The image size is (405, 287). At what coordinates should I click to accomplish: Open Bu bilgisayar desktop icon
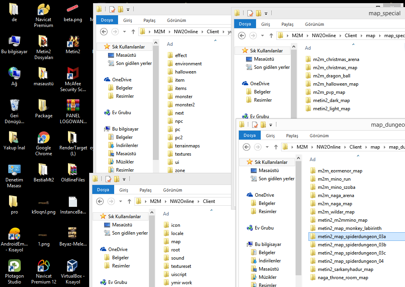click(x=14, y=45)
